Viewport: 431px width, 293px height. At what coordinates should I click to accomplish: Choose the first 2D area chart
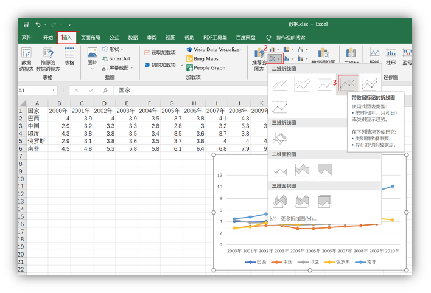click(279, 170)
